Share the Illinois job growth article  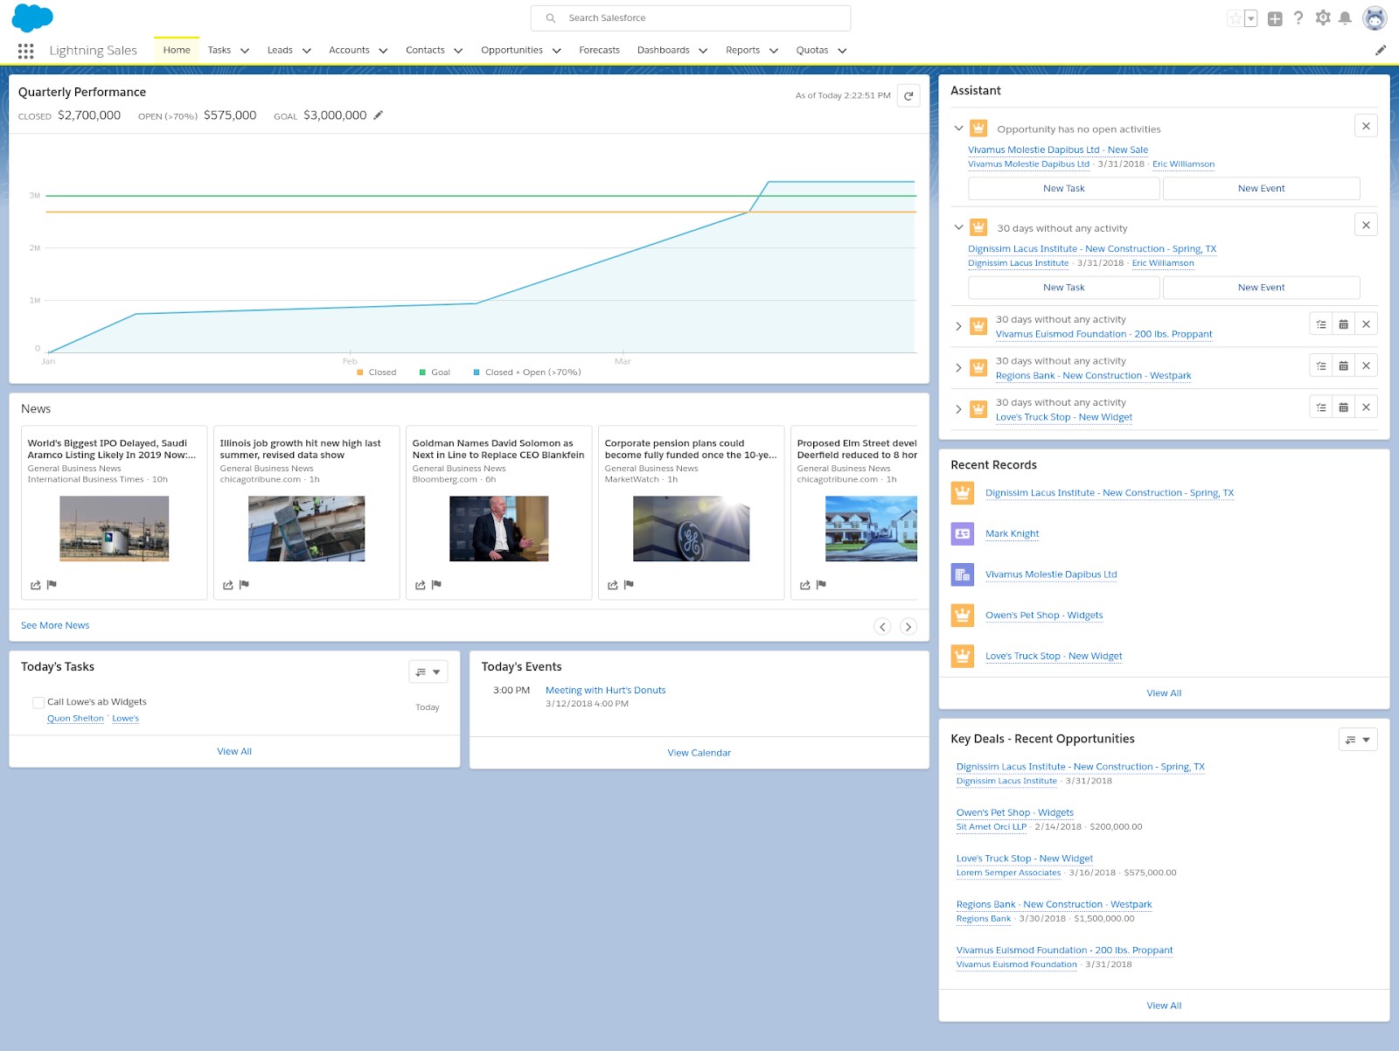point(228,585)
